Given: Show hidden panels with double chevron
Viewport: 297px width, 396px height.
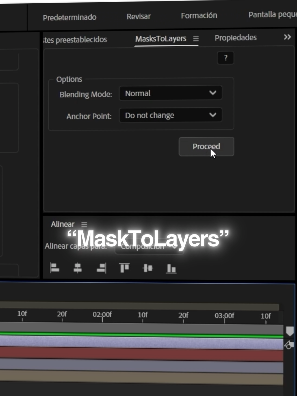Looking at the screenshot, I should coord(287,37).
